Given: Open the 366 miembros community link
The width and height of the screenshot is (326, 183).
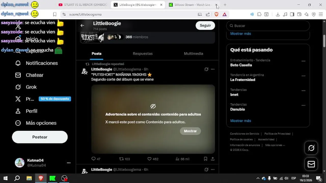Looking at the screenshot, I should [137, 37].
